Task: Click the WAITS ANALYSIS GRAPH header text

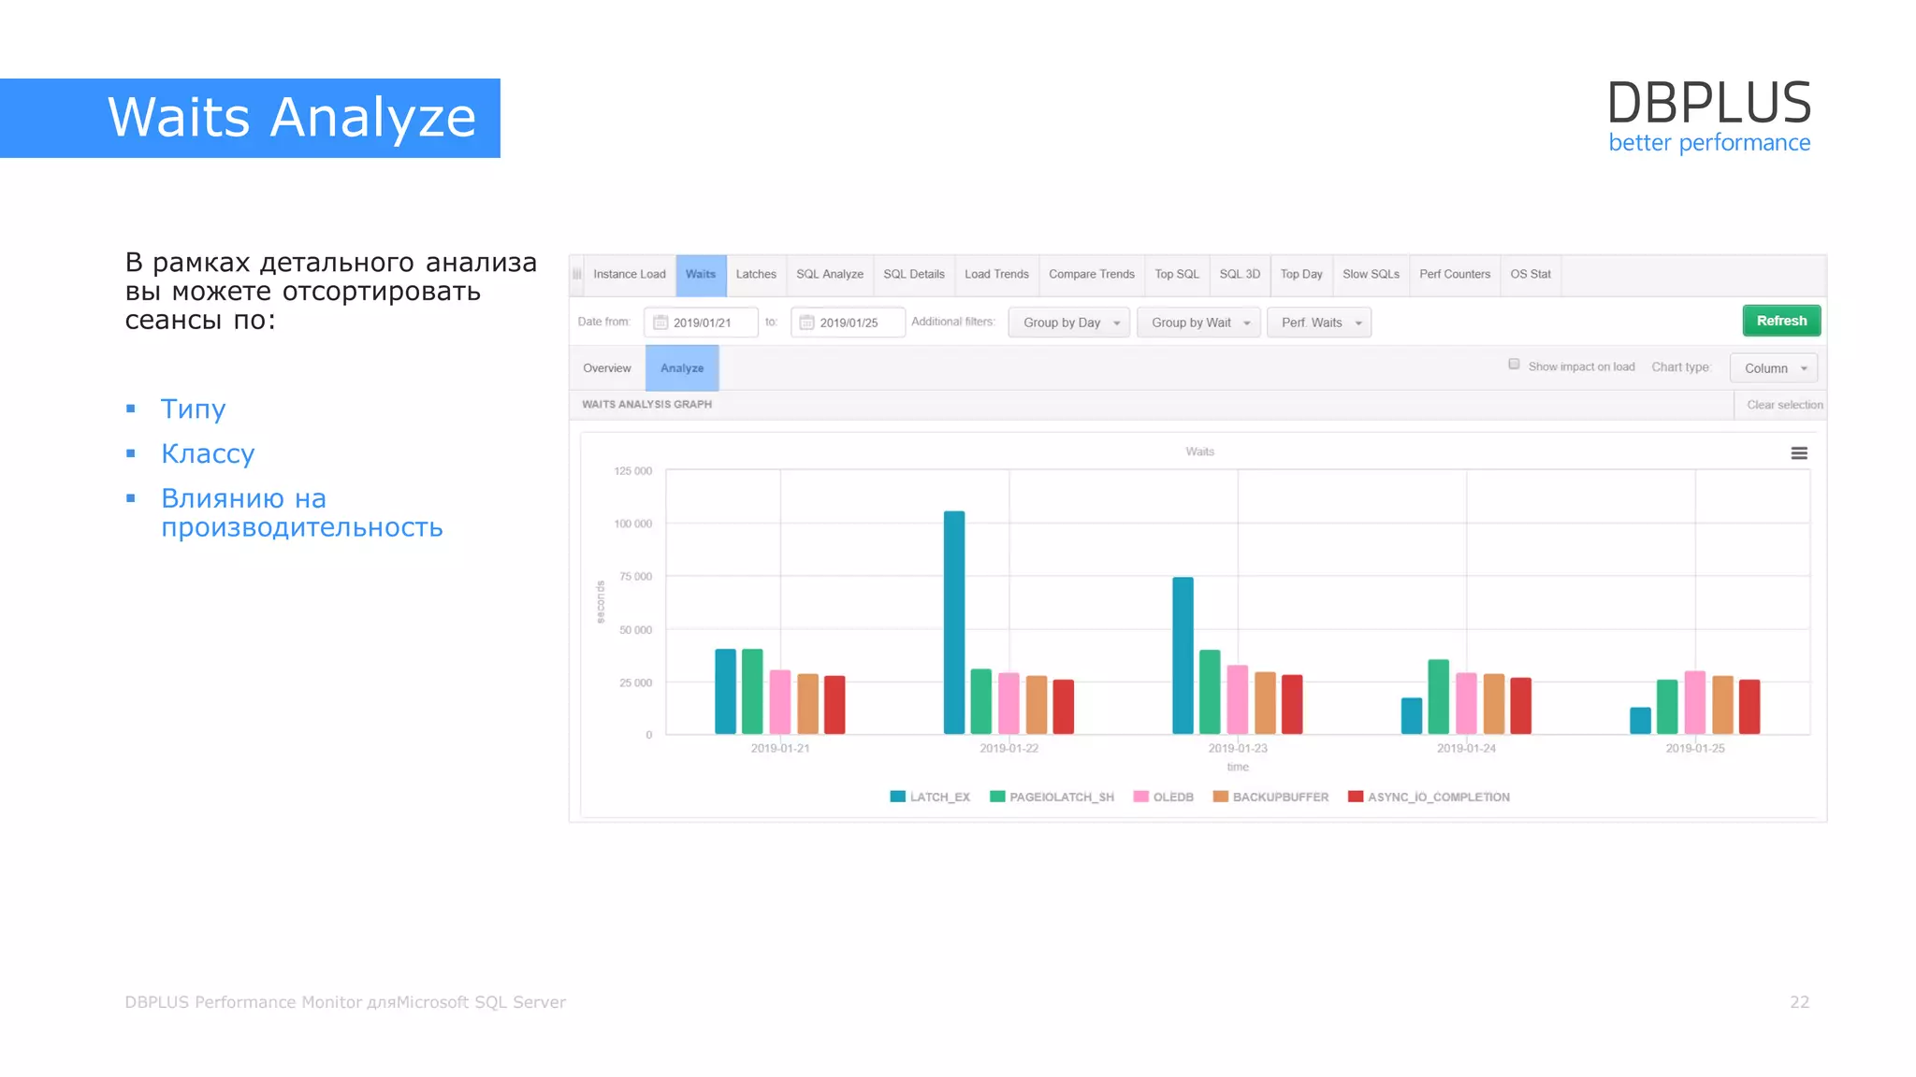Action: point(646,404)
